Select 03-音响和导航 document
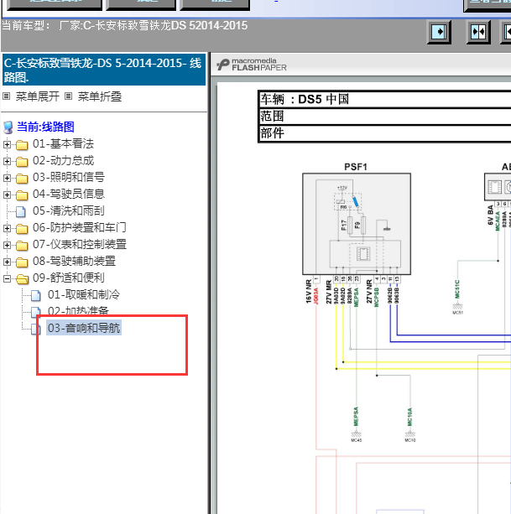The width and height of the screenshot is (511, 514). (x=84, y=328)
